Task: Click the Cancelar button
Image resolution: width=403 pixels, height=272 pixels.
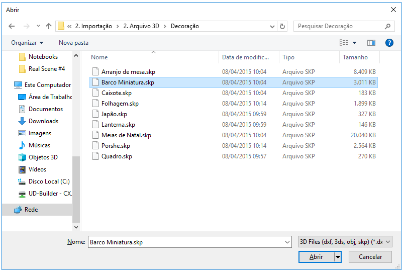Action: tap(370, 257)
